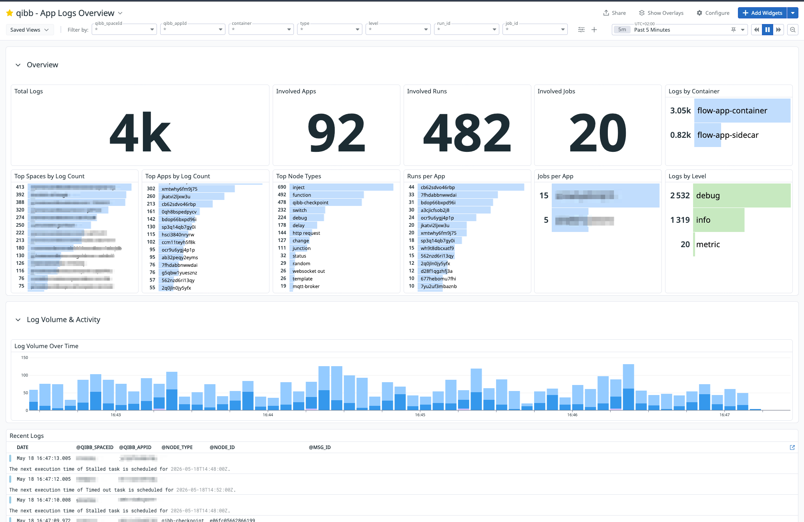Open the Configure menu
Screen dimensions: 804x522
click(x=713, y=13)
